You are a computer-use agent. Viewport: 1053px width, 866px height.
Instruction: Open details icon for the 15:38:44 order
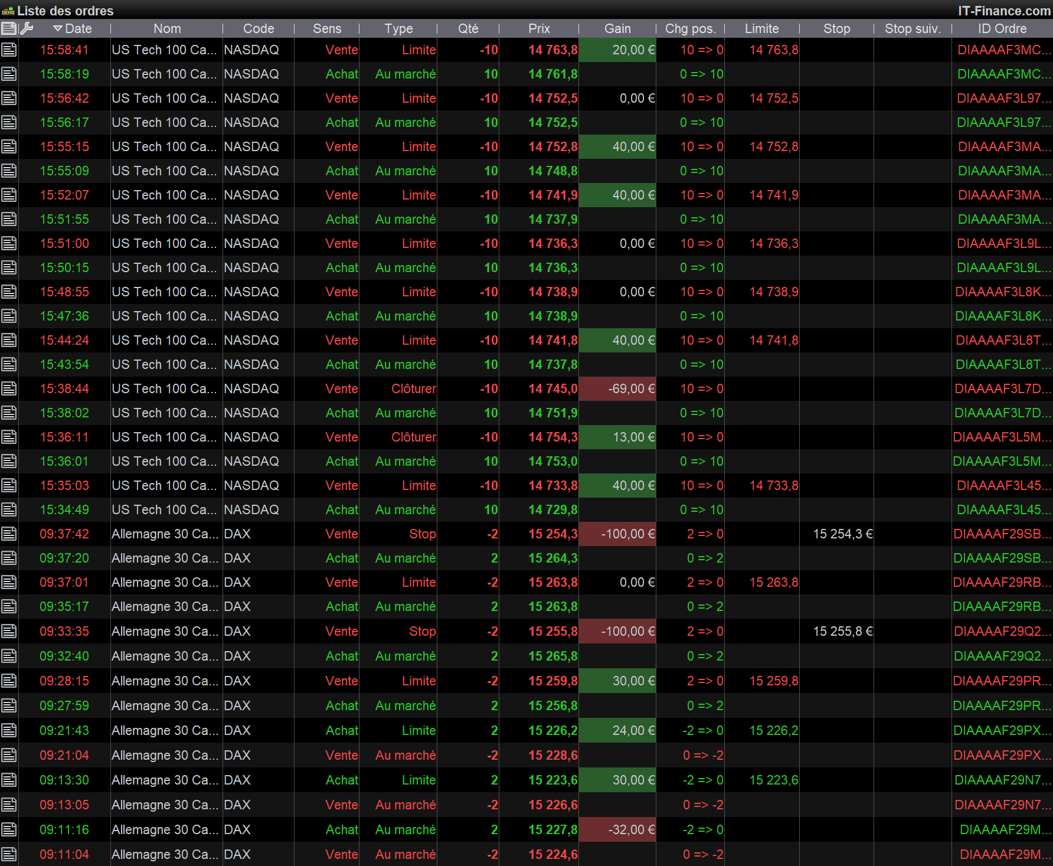9,388
